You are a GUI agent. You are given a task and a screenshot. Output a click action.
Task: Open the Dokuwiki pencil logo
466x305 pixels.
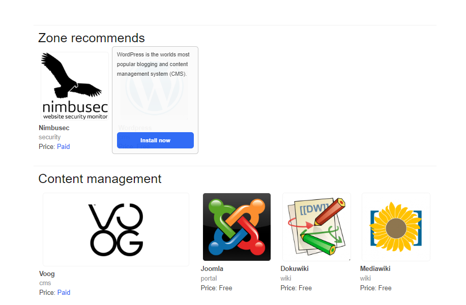pyautogui.click(x=316, y=227)
